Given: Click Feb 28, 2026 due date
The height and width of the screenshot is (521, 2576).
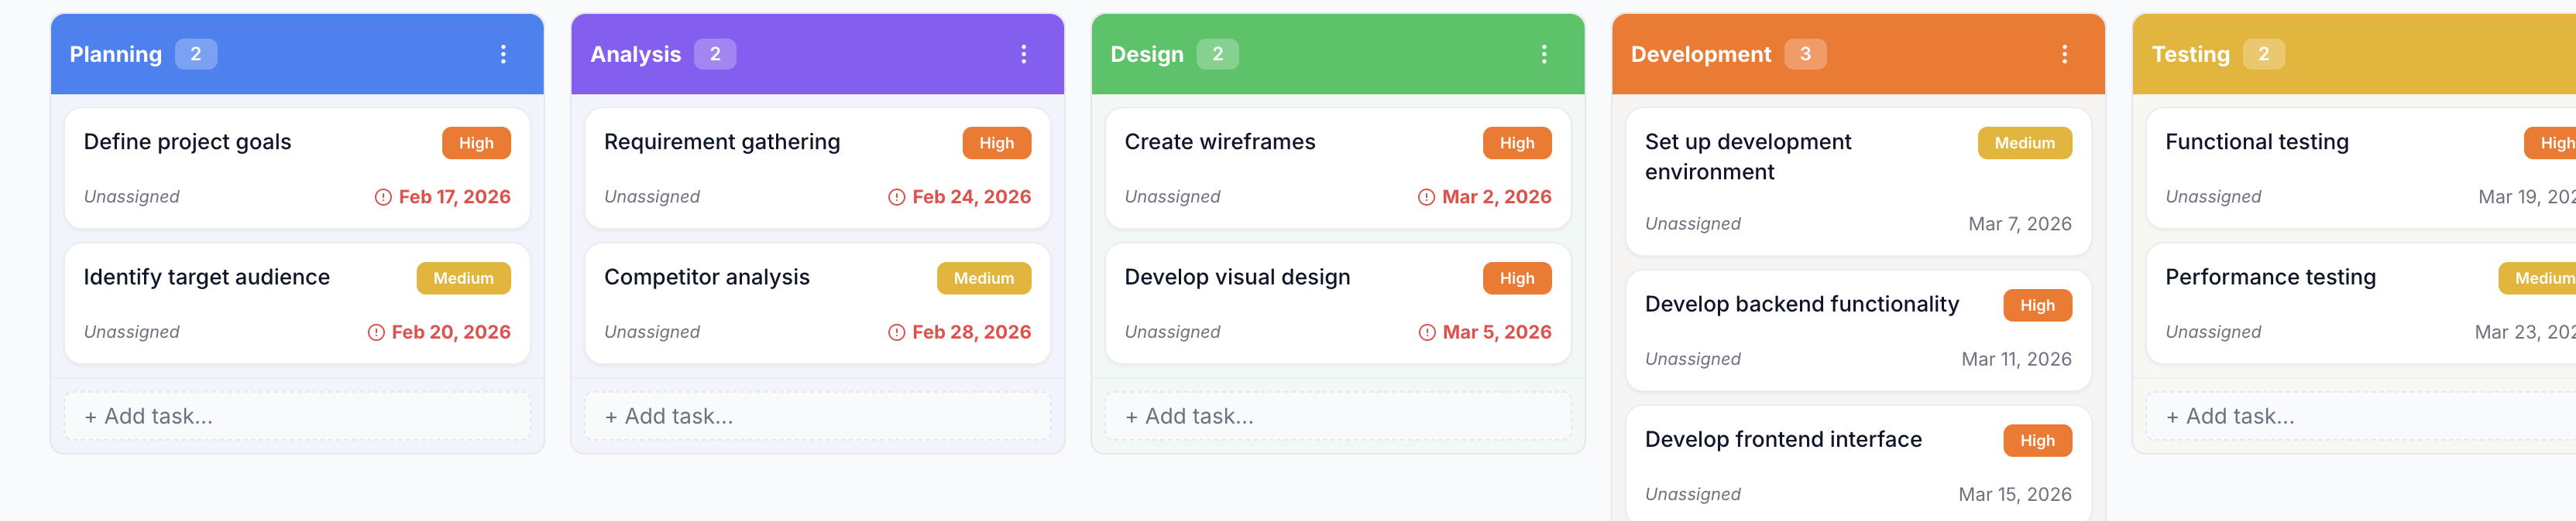Looking at the screenshot, I should tap(971, 332).
